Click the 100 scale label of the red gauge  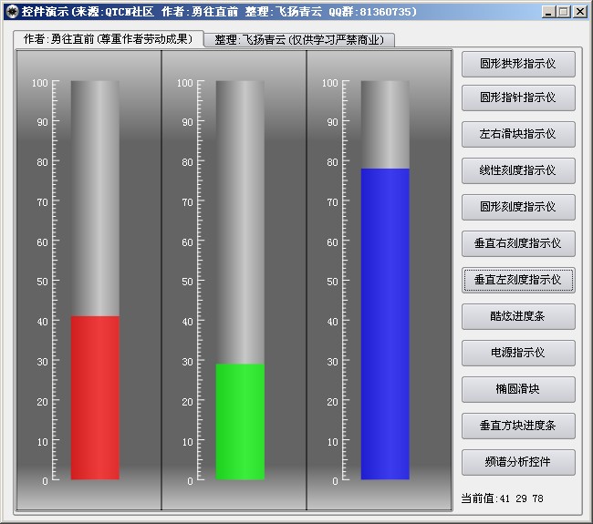(x=40, y=83)
